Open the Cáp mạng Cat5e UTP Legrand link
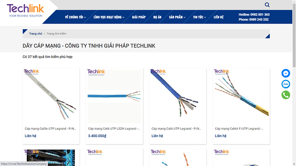Screen dimensions: 296x166 point(50,129)
